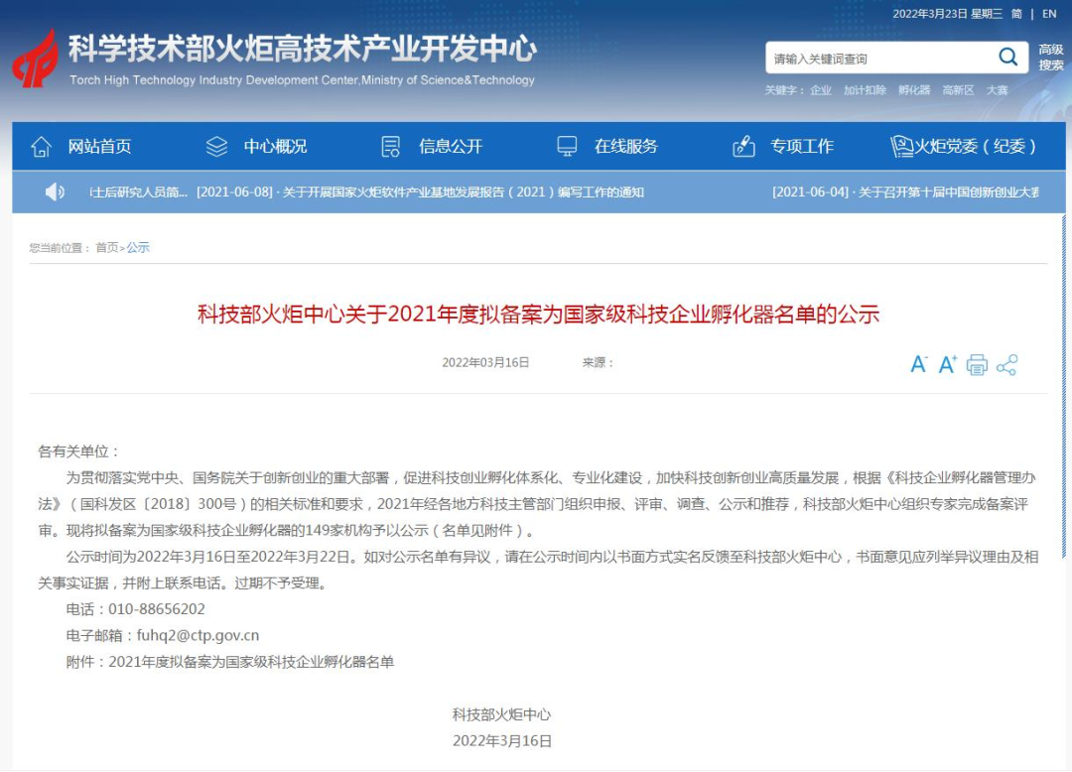Click the printer icon
This screenshot has height=772, width=1072.
(977, 364)
